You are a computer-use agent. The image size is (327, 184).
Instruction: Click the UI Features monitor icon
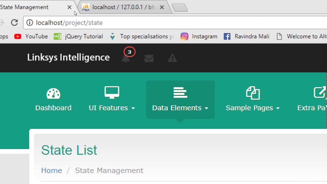(x=112, y=93)
